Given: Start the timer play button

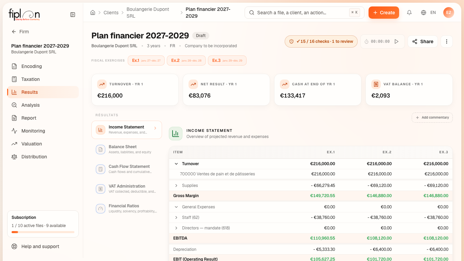Looking at the screenshot, I should tap(396, 41).
